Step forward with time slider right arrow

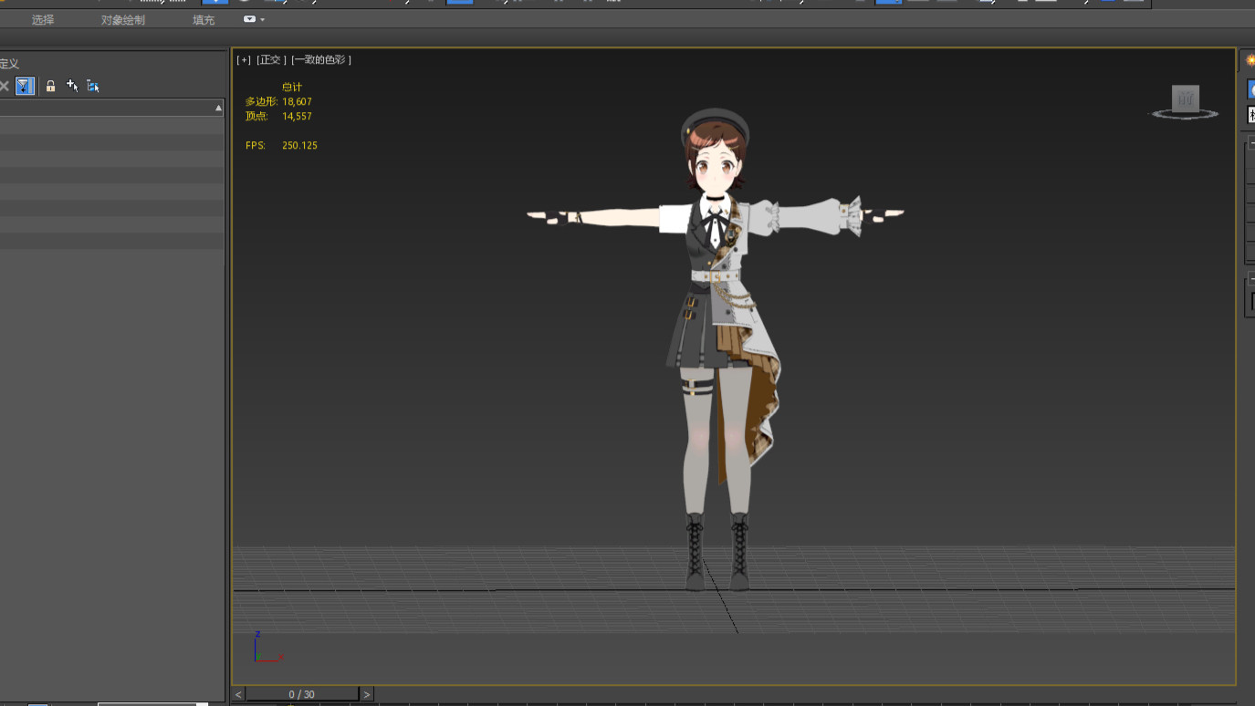point(367,694)
